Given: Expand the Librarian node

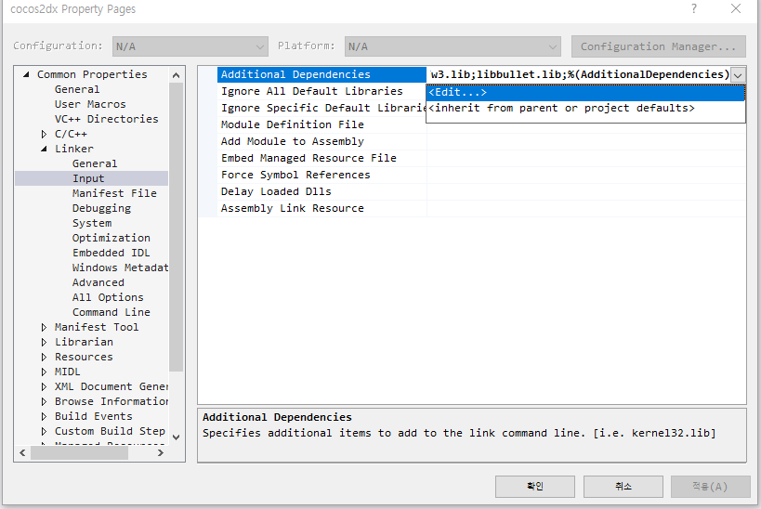Looking at the screenshot, I should tap(45, 342).
